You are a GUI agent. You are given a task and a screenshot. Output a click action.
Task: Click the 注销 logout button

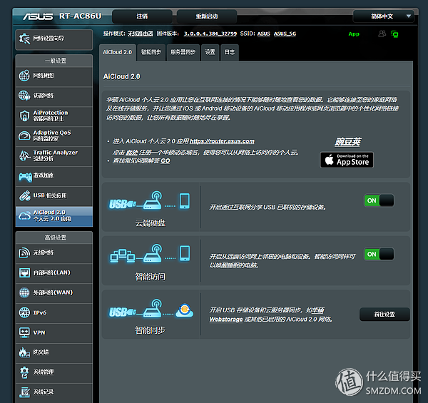[x=142, y=16]
